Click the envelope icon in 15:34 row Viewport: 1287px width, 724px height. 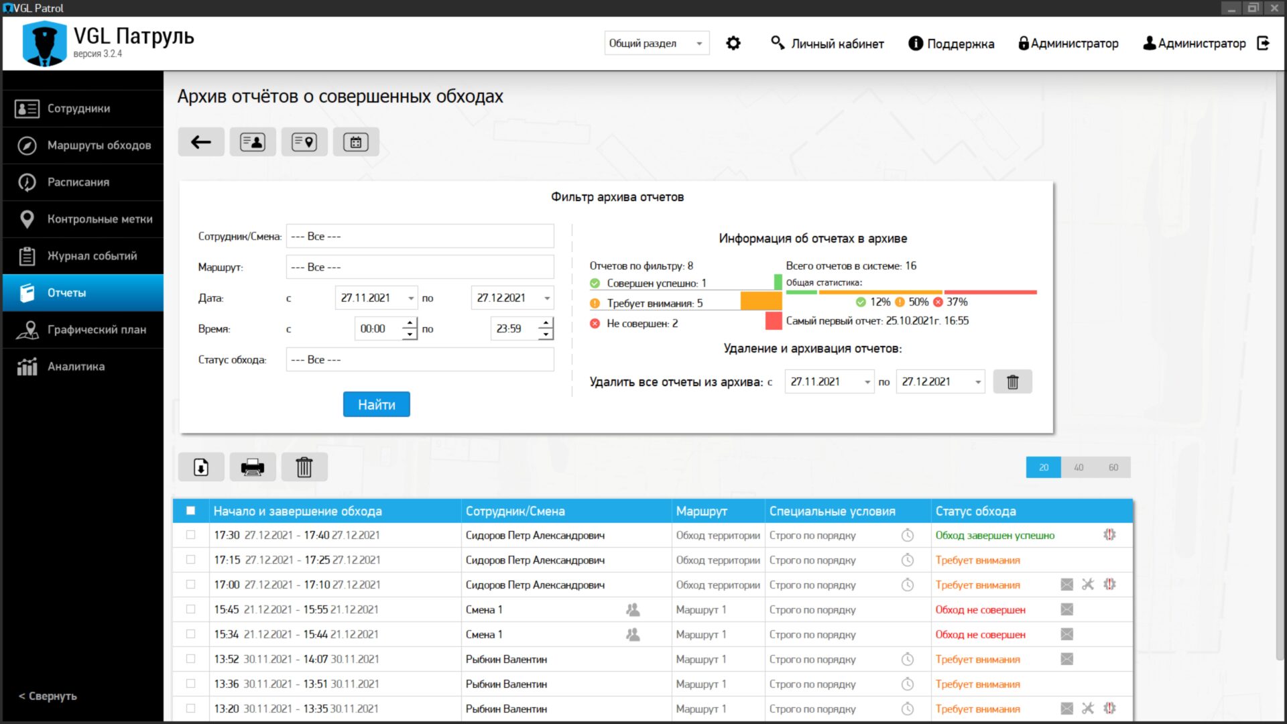pyautogui.click(x=1067, y=634)
